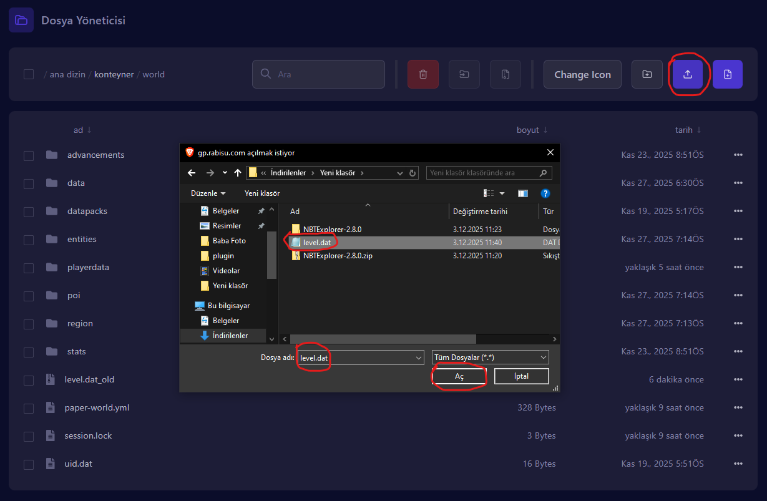Click the new file icon button

pos(728,74)
